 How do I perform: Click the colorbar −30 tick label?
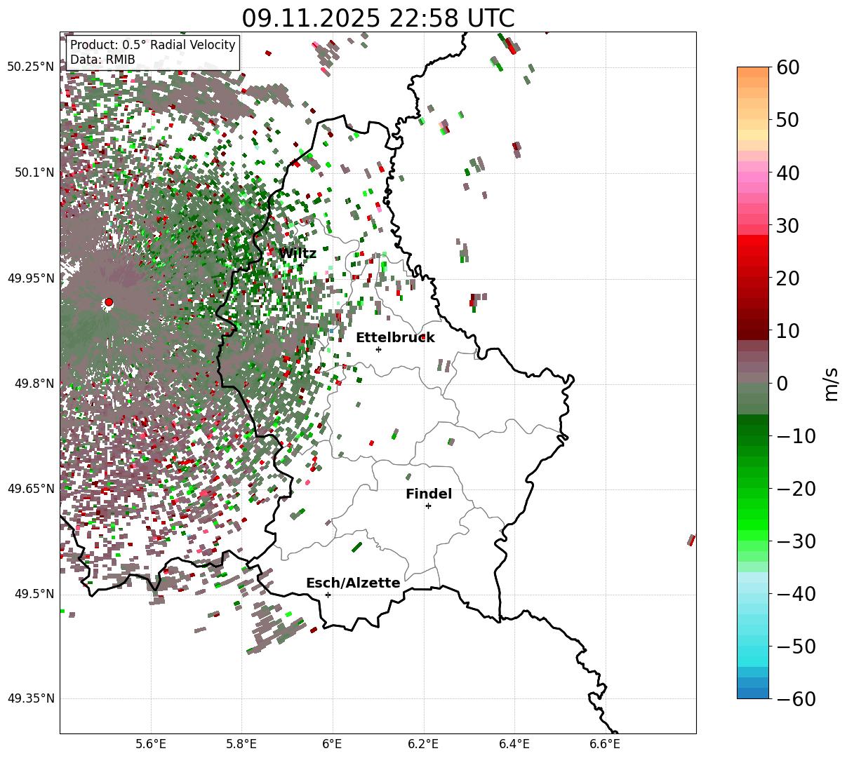coord(796,541)
